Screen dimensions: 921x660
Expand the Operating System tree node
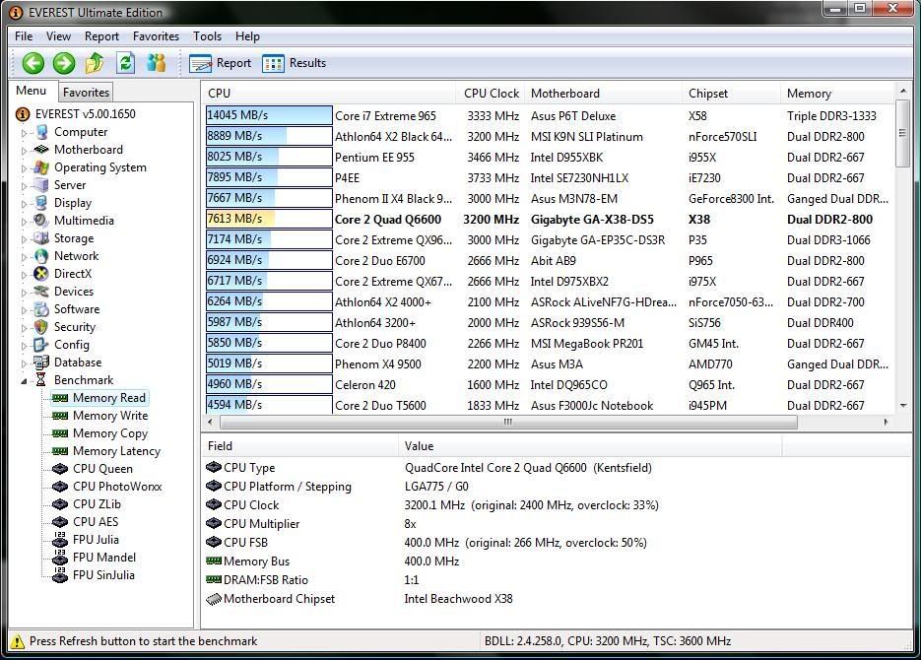point(24,168)
